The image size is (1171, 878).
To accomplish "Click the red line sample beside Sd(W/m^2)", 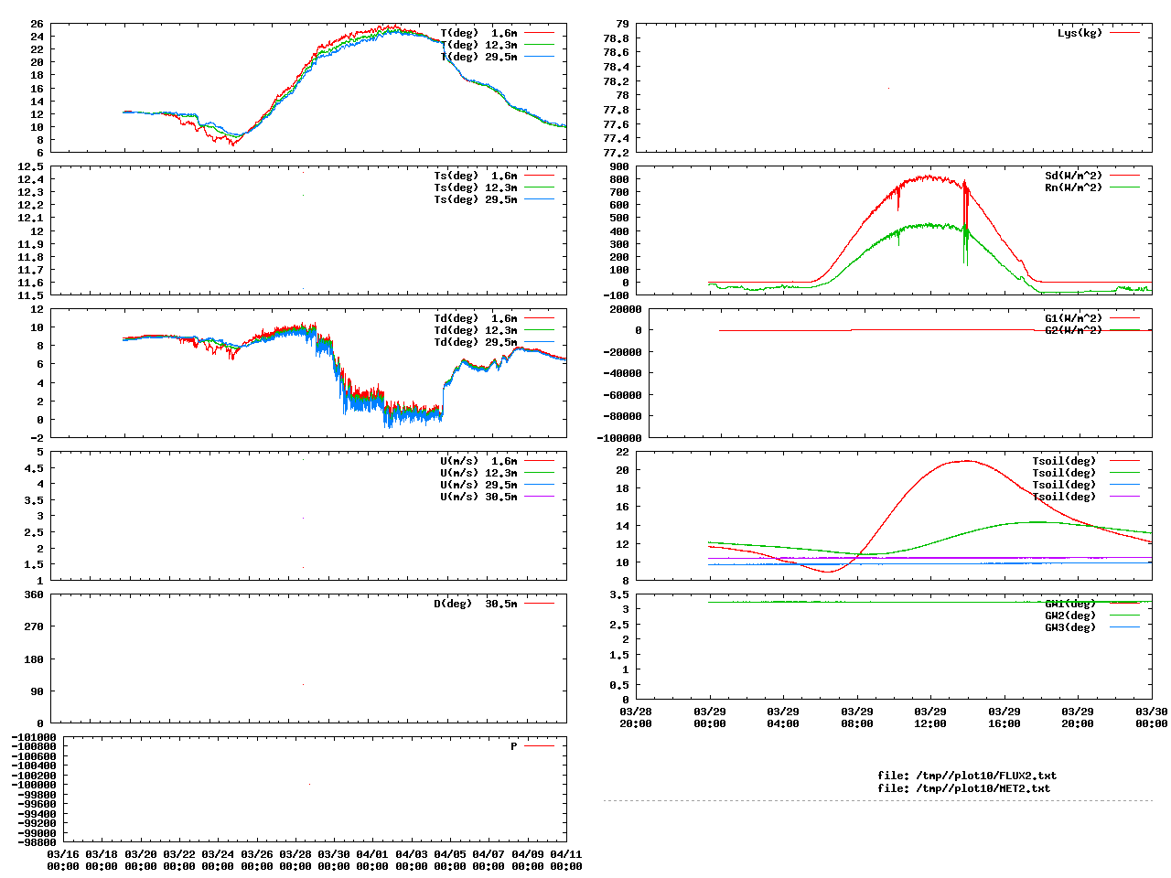I will (x=1125, y=176).
